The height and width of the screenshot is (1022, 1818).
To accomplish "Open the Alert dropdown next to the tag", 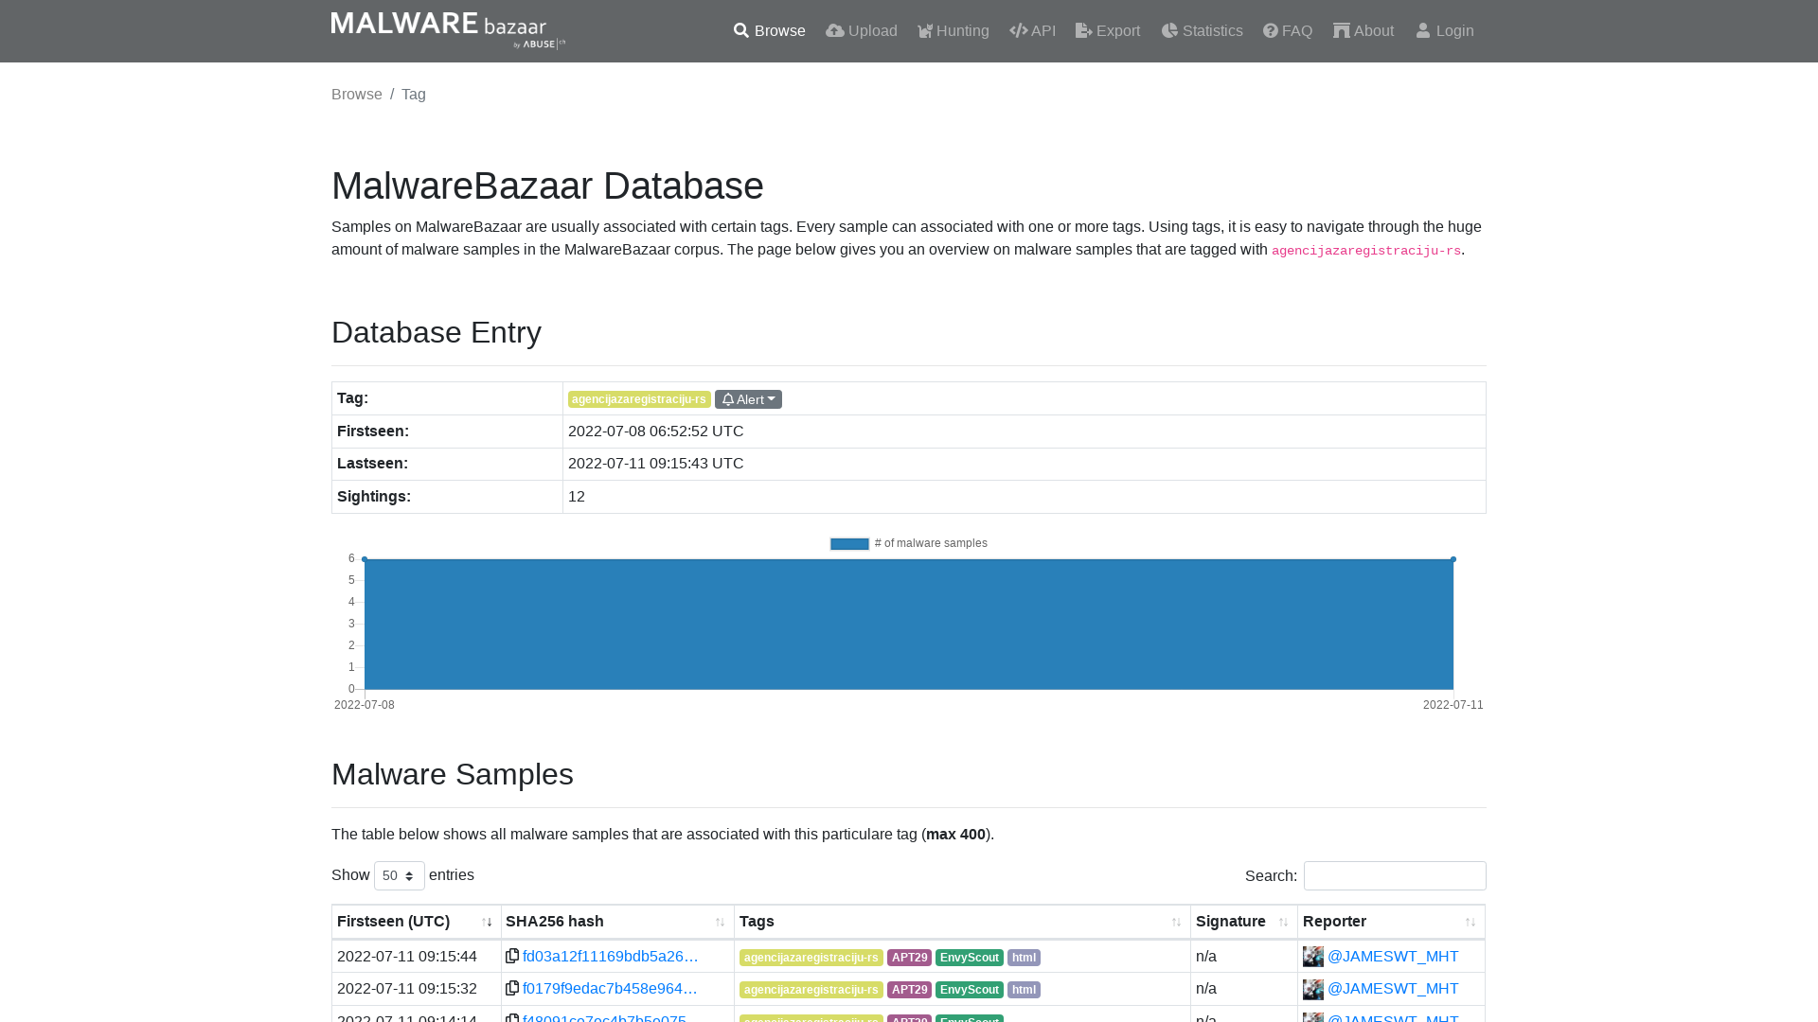I will pos(748,398).
